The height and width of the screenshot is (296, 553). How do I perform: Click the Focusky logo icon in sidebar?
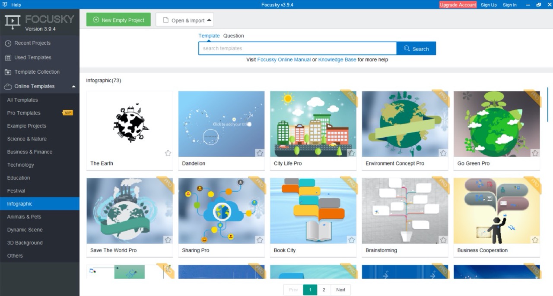coord(13,22)
